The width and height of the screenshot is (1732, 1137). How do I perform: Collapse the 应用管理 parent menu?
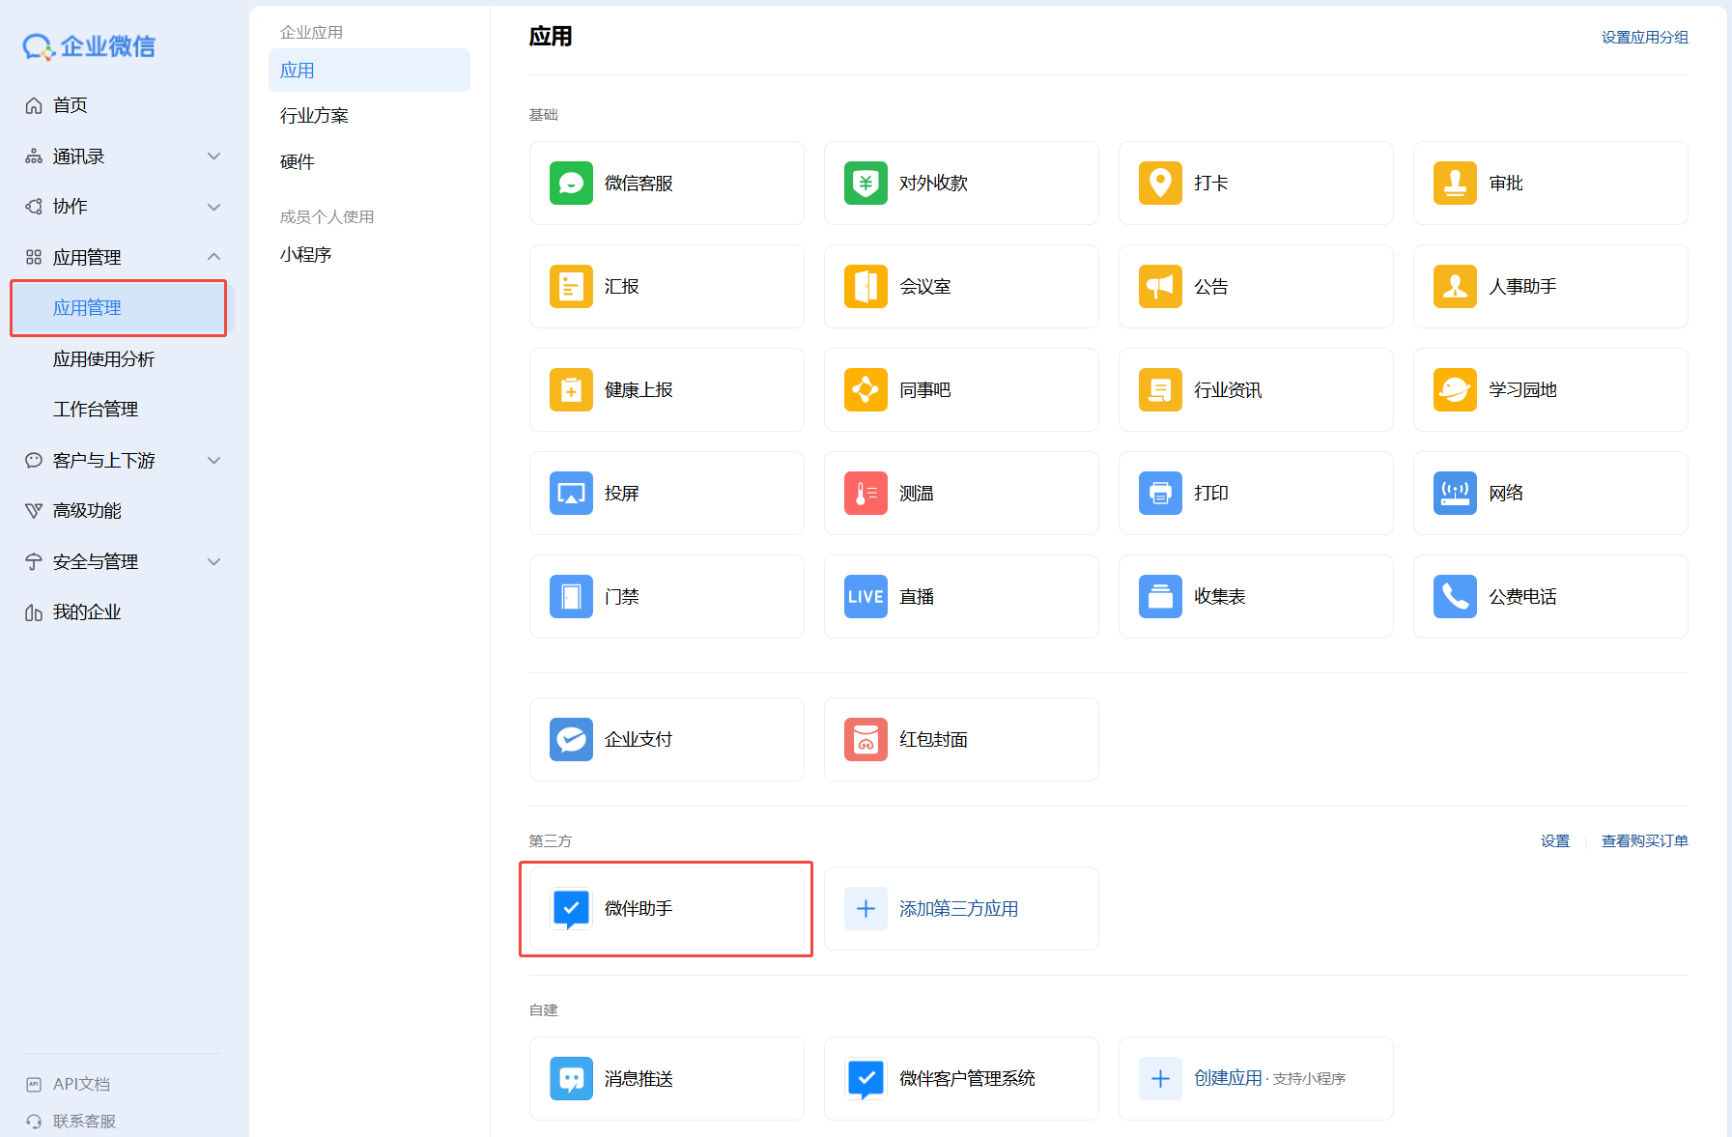(x=214, y=257)
